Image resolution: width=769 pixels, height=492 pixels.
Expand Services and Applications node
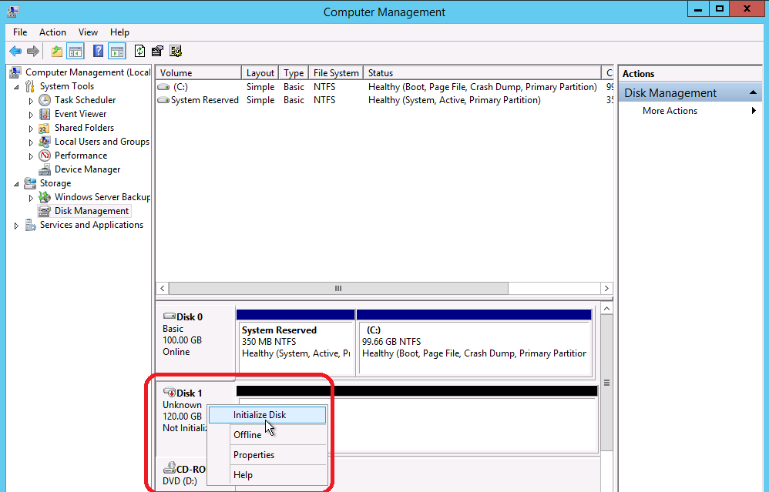[x=17, y=226]
